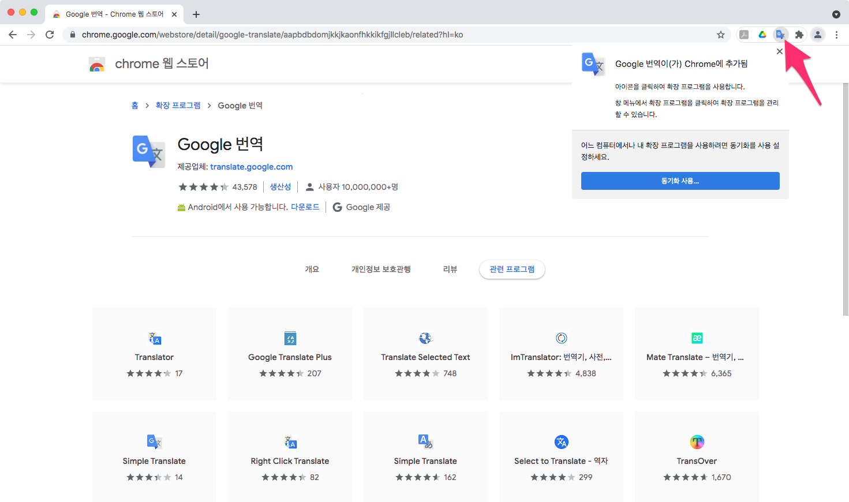Image resolution: width=849 pixels, height=502 pixels.
Task: Open the Select to Translate - 역자 title
Action: point(561,461)
